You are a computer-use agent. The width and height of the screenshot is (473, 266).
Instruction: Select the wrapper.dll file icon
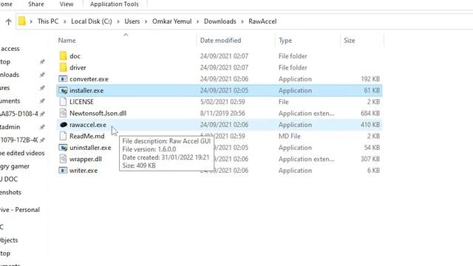click(63, 159)
